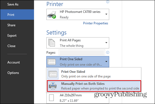Open the Export page
This screenshot has height=104, width=155.
(x=12, y=36)
